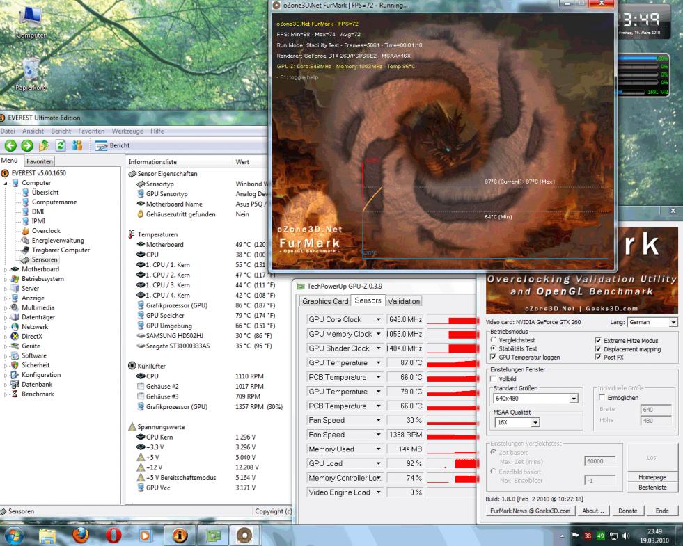This screenshot has width=683, height=546.
Task: Open the MSAA Qualität 16X dropdown
Action: [x=517, y=422]
